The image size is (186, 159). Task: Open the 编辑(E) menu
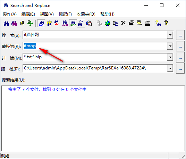tap(28, 14)
